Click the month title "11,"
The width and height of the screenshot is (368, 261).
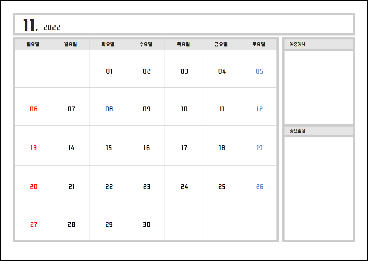pos(31,25)
